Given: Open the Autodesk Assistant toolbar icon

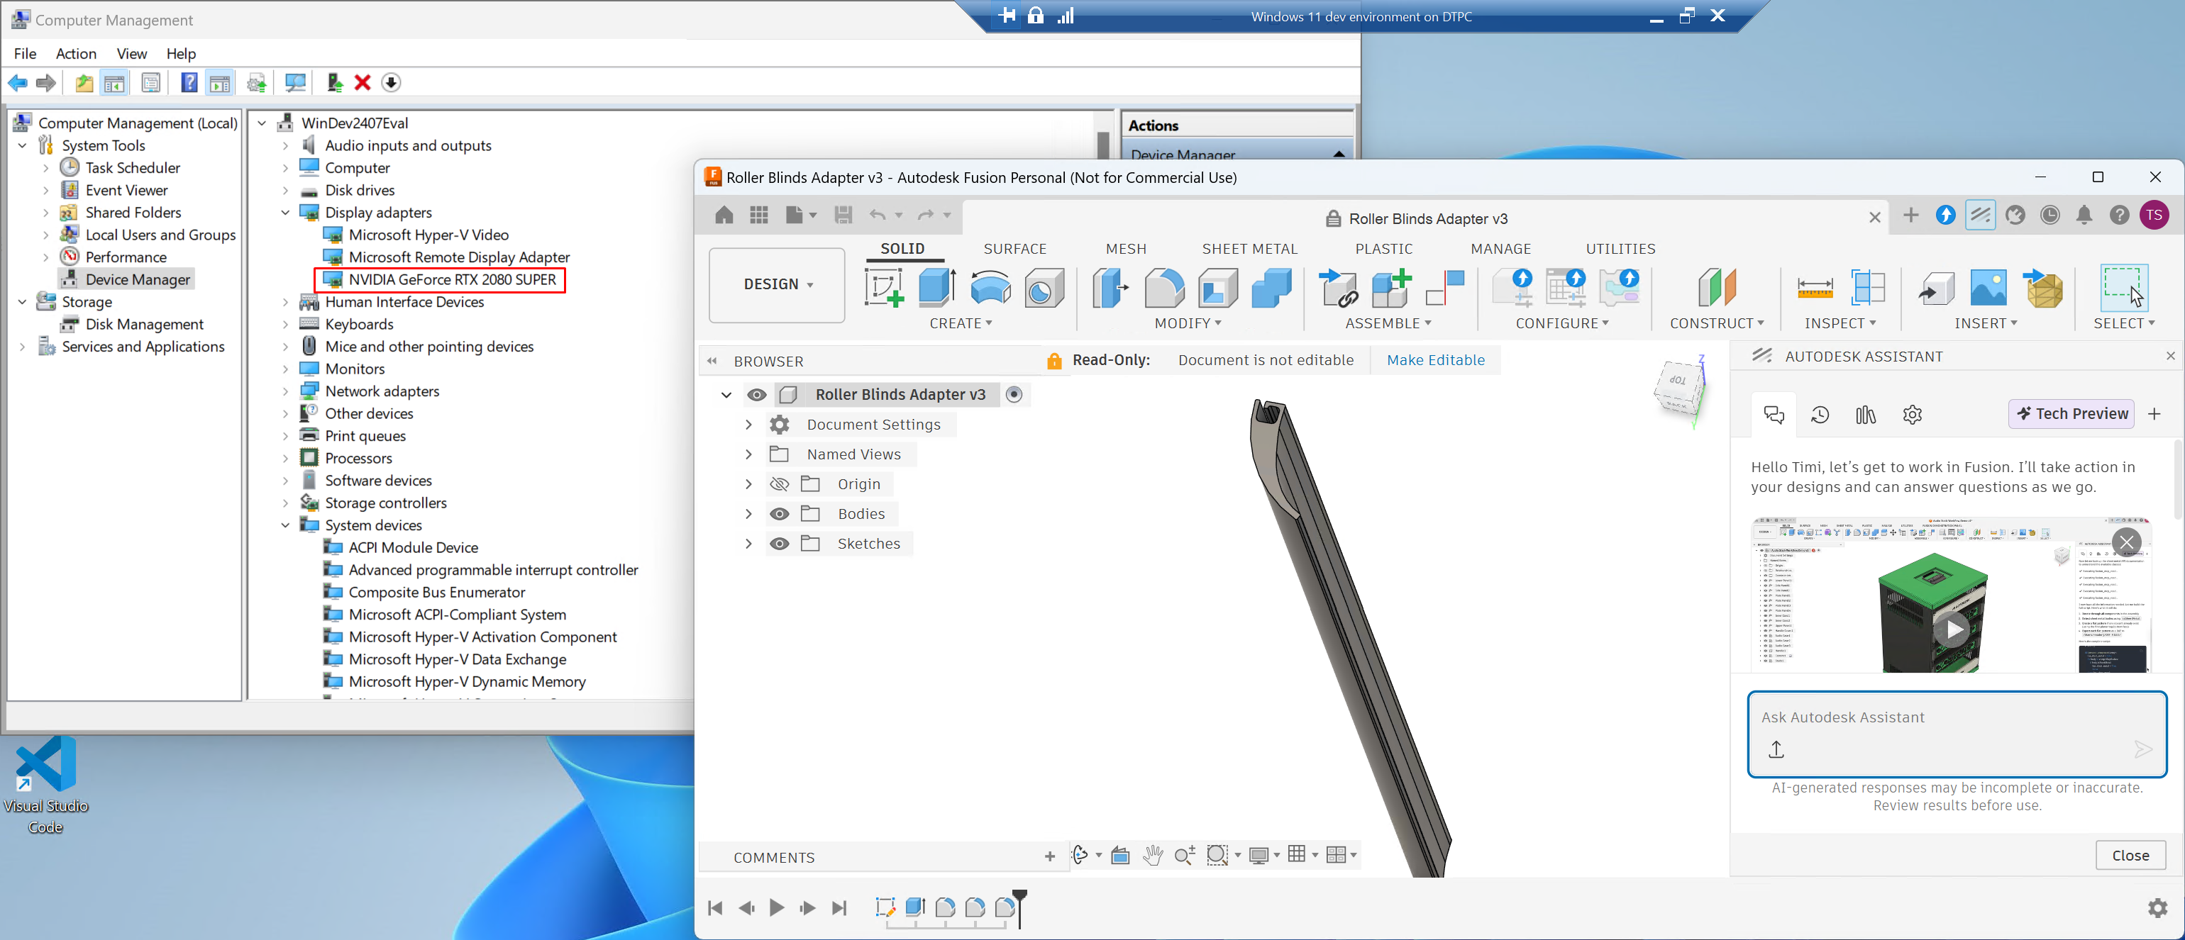Looking at the screenshot, I should tap(1980, 216).
